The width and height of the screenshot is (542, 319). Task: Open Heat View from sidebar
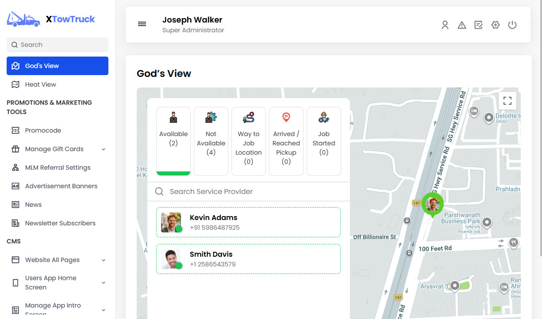coord(41,84)
